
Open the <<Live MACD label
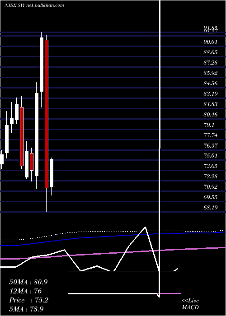(x=190, y=304)
